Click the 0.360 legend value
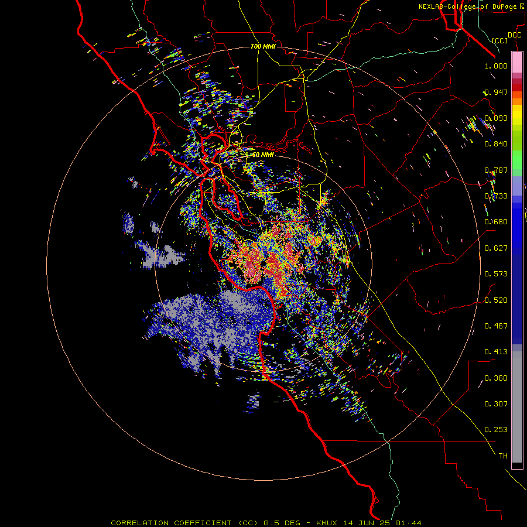This screenshot has height=527, width=527. [x=496, y=378]
